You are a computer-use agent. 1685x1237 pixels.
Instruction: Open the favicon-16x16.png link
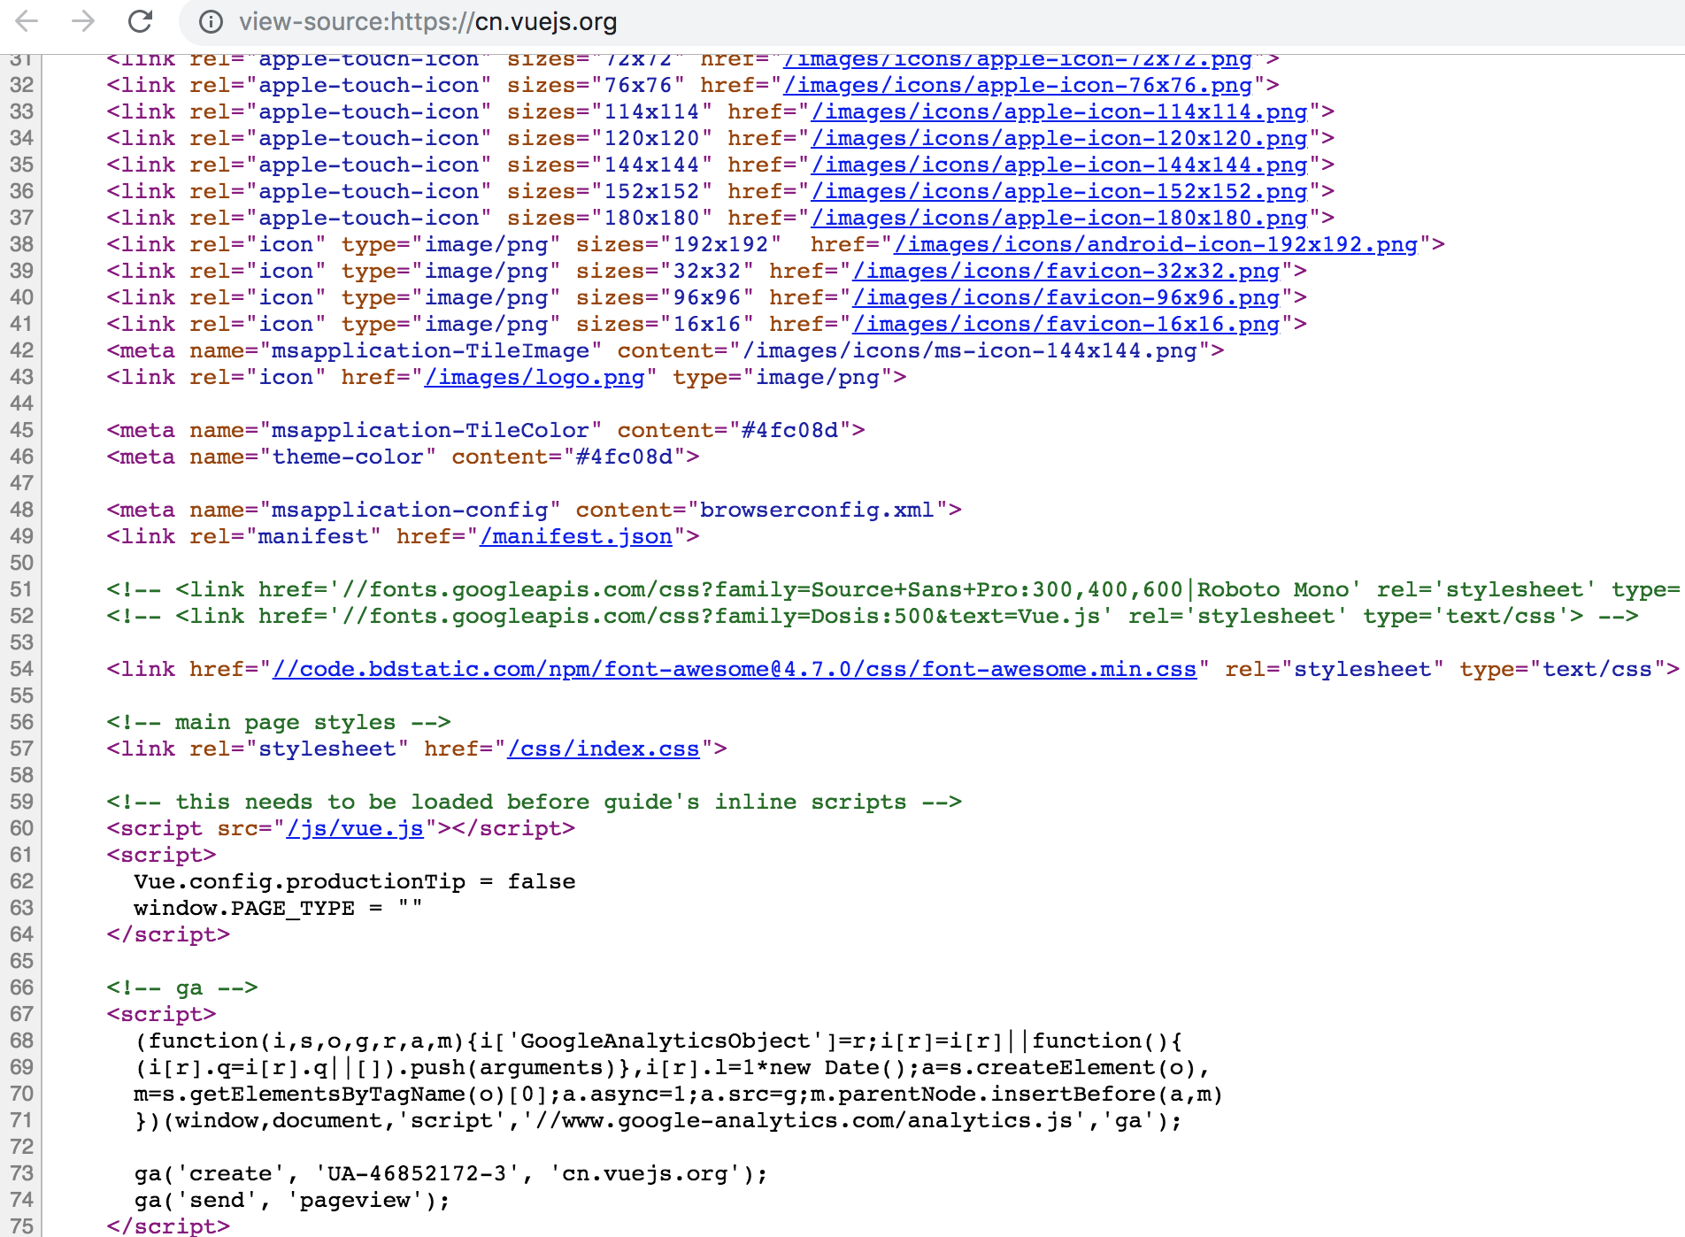point(1066,325)
